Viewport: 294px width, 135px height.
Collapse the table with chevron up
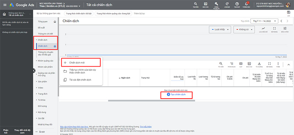tap(288, 65)
